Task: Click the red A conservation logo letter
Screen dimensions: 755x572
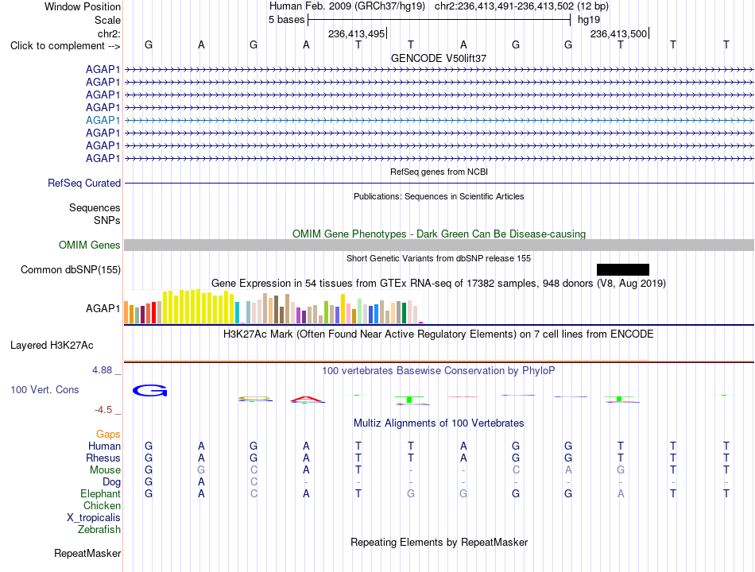Action: [308, 399]
